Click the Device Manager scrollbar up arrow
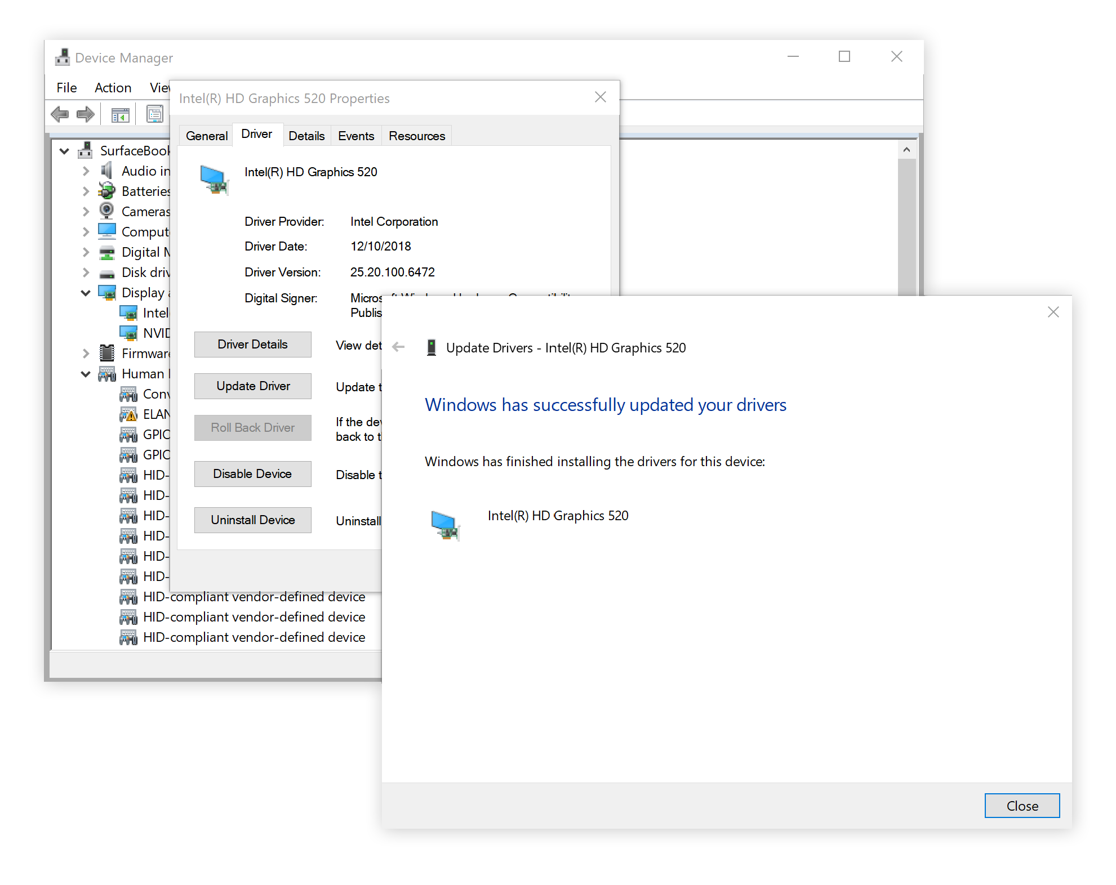1116x885 pixels. click(x=906, y=150)
